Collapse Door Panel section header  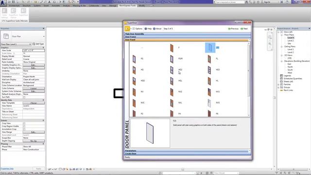coord(188,40)
